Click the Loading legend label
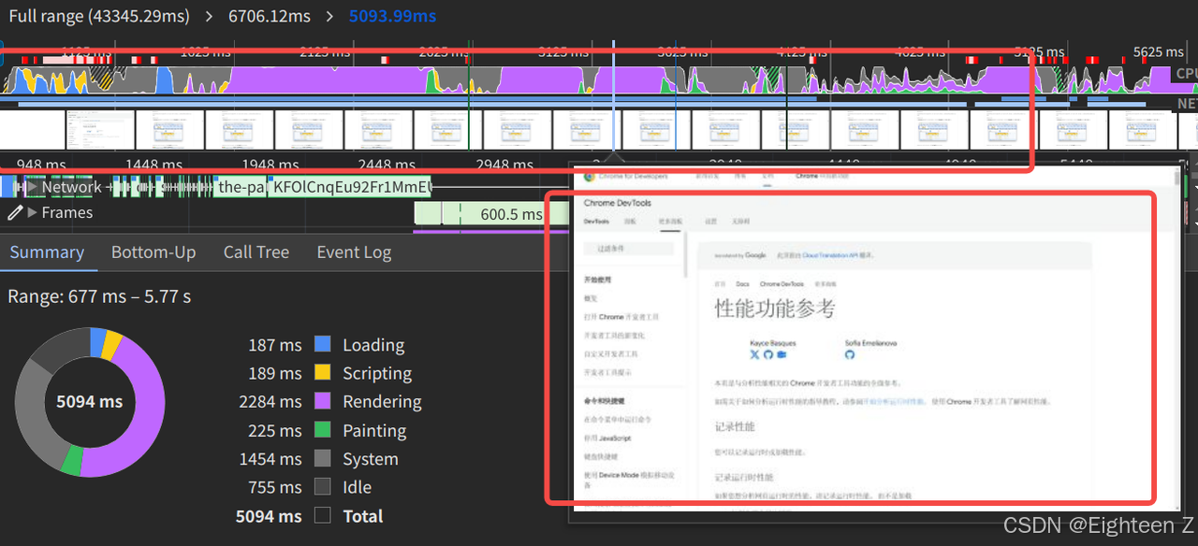Viewport: 1198px width, 546px height. point(373,344)
